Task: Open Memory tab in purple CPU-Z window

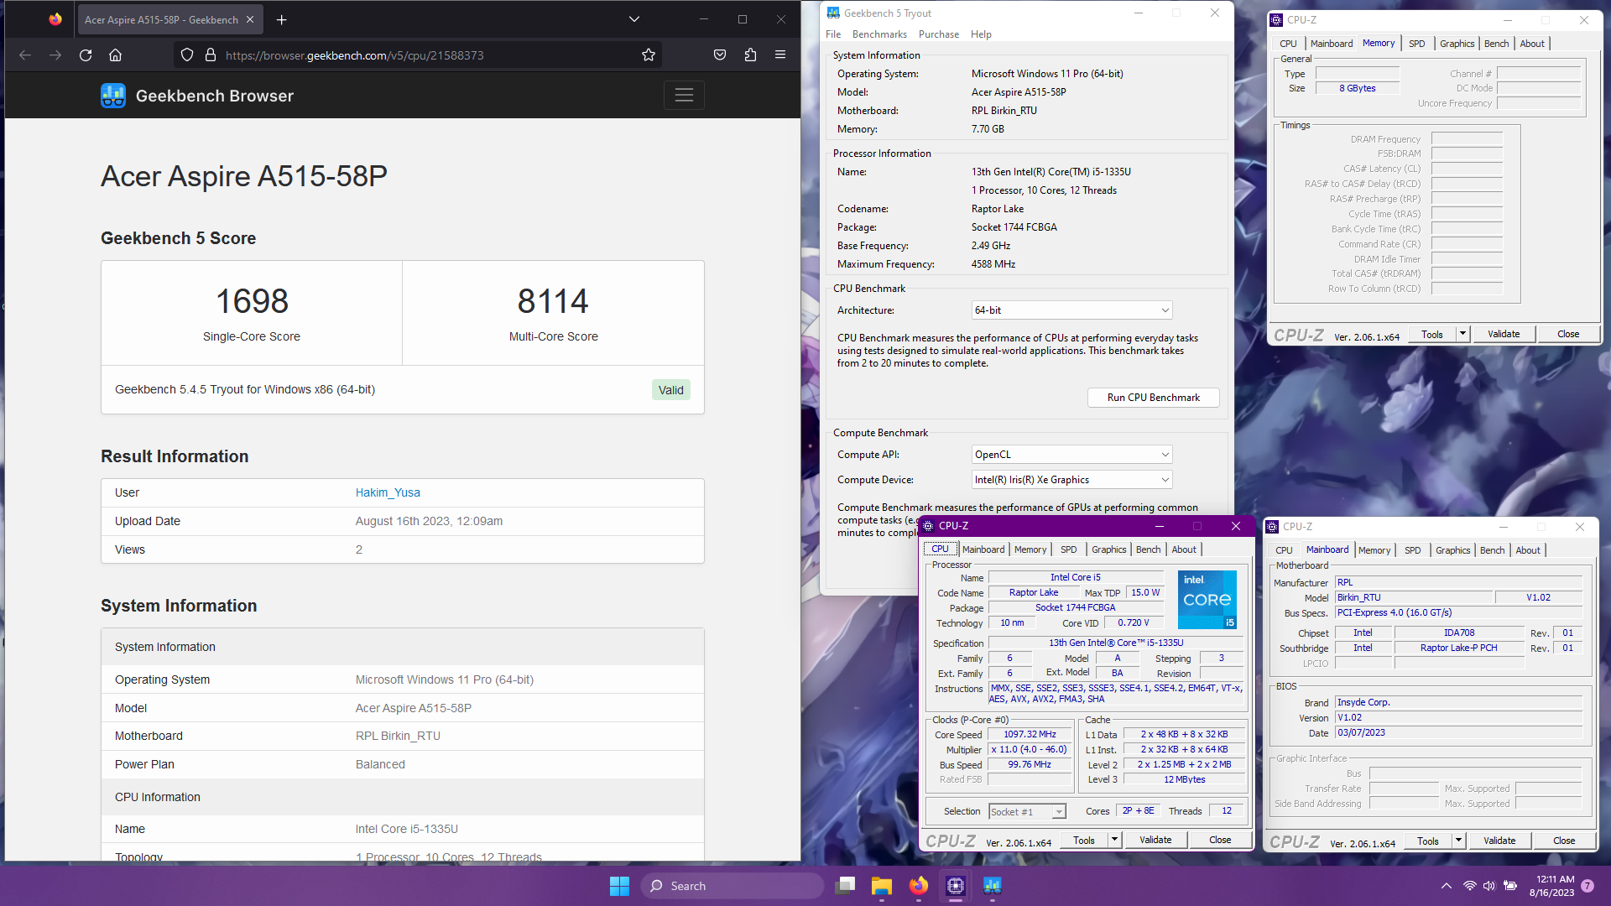Action: click(x=1030, y=549)
